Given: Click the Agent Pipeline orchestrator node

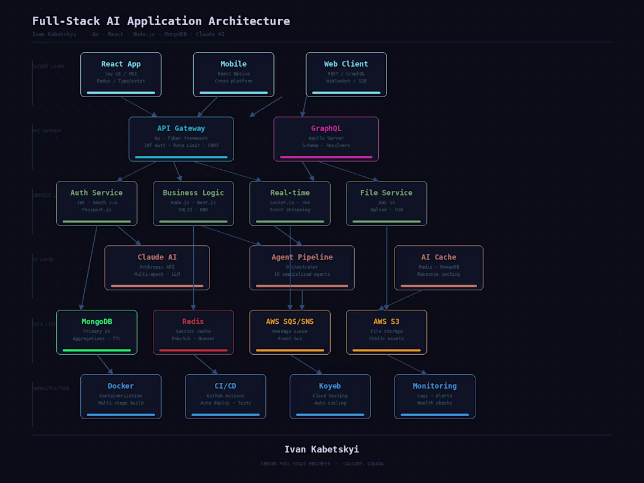Looking at the screenshot, I should click(x=302, y=267).
